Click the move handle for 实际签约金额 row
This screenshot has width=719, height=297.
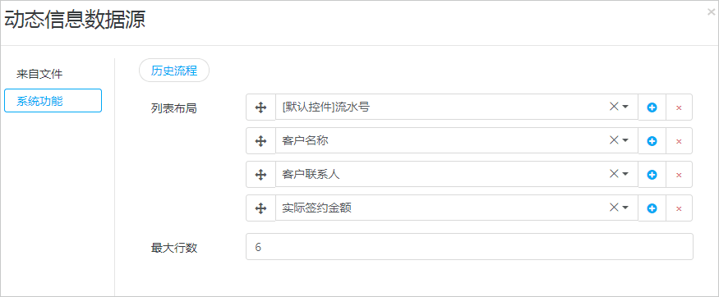point(260,208)
